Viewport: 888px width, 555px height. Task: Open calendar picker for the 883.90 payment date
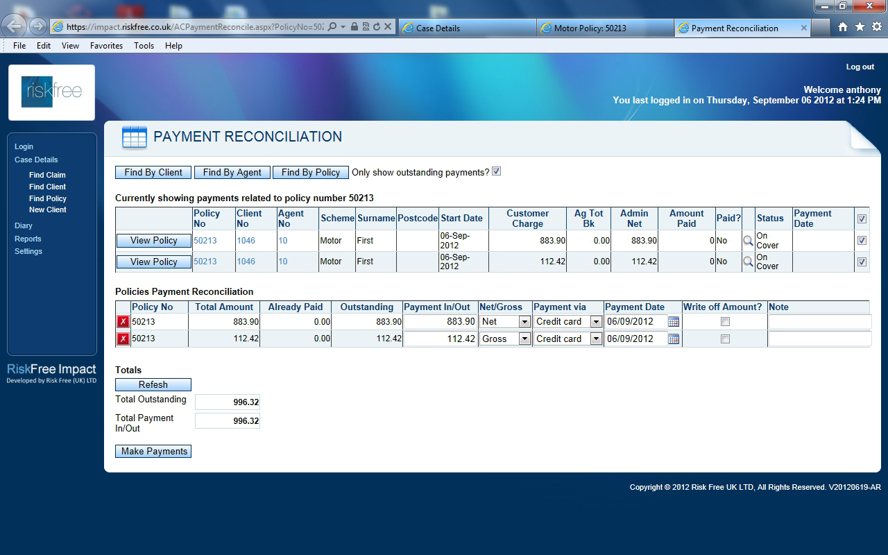point(673,322)
